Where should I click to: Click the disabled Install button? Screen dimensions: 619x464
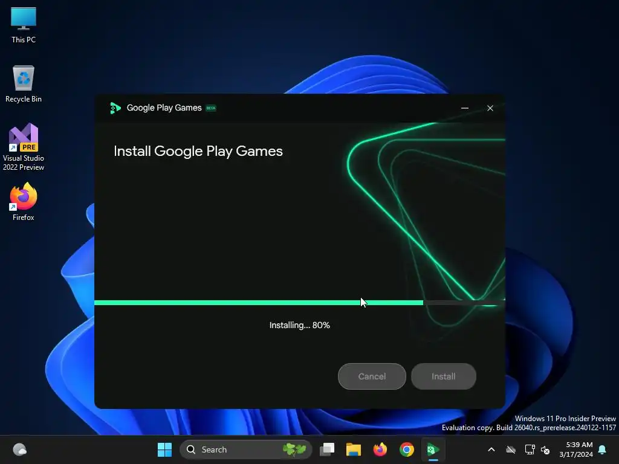pos(443,376)
